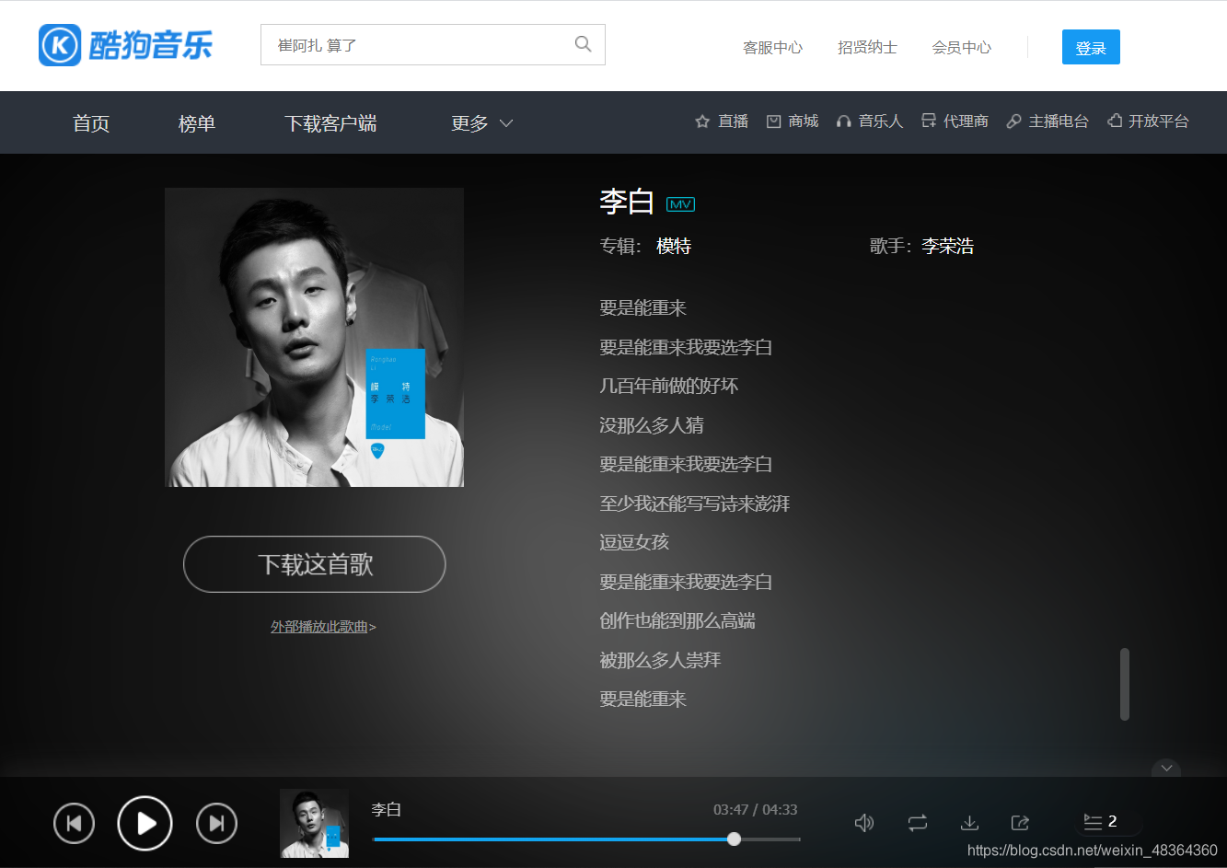This screenshot has width=1227, height=868.
Task: Click lyric line 至少我还能写写诗来澎湃
Action: [695, 503]
